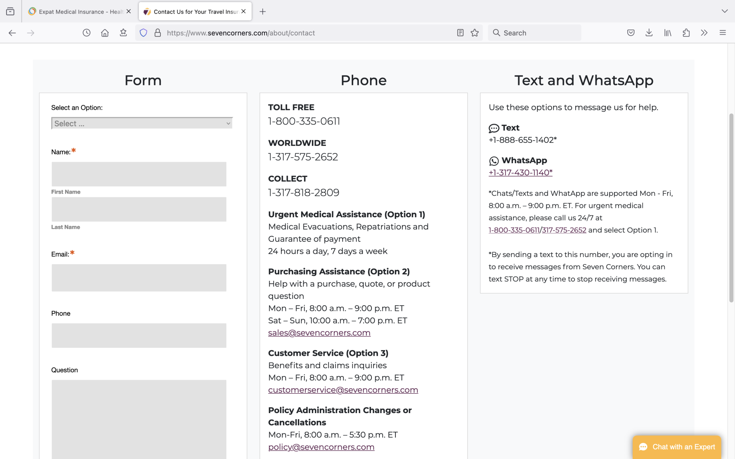Click into the Question text area
Image resolution: width=735 pixels, height=459 pixels.
pos(139,419)
